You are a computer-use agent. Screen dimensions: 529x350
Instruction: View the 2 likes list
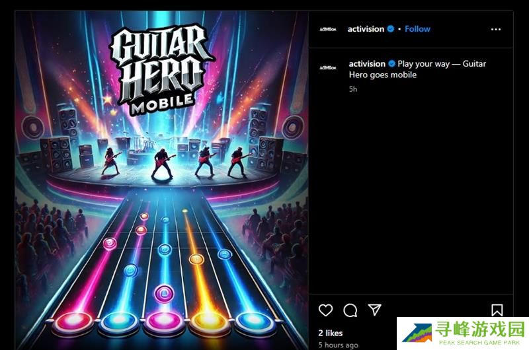coord(330,333)
